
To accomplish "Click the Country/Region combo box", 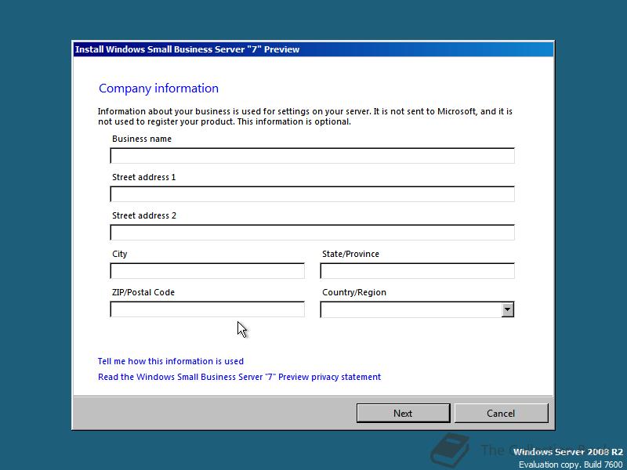I will point(418,309).
